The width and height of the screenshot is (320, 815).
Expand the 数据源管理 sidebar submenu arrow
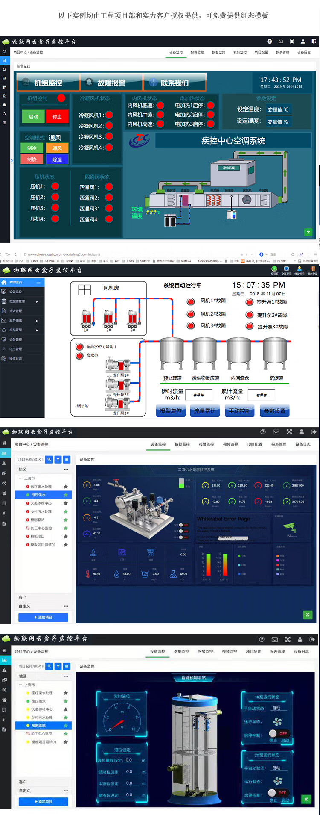coord(37,301)
